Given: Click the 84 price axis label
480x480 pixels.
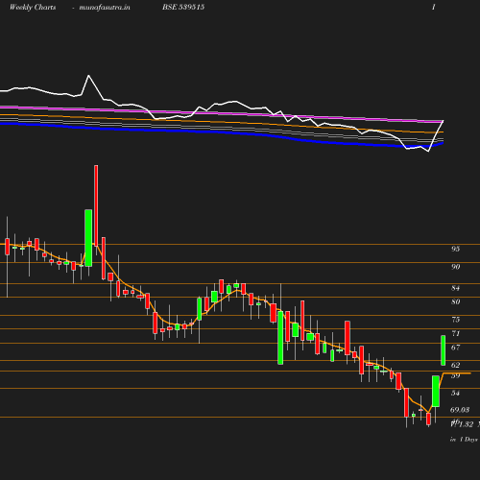Looking at the screenshot, I should (x=455, y=288).
